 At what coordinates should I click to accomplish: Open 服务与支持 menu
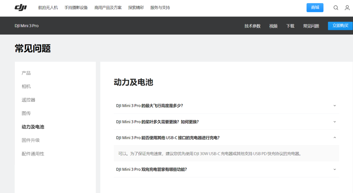160,8
